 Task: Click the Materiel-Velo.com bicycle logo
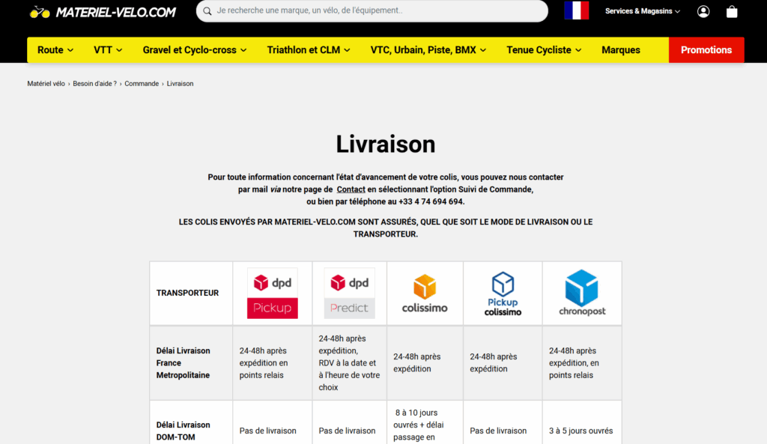tap(103, 12)
